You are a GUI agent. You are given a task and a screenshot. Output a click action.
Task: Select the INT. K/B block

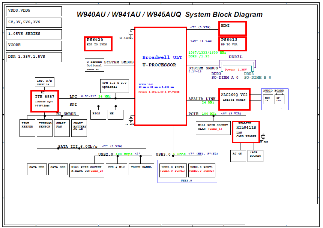(45, 82)
